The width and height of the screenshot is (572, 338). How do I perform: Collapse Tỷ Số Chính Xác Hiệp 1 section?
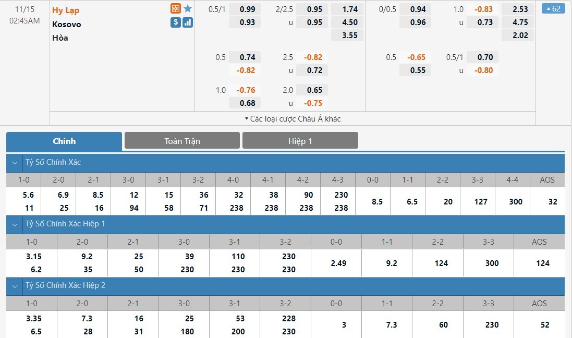(x=15, y=224)
